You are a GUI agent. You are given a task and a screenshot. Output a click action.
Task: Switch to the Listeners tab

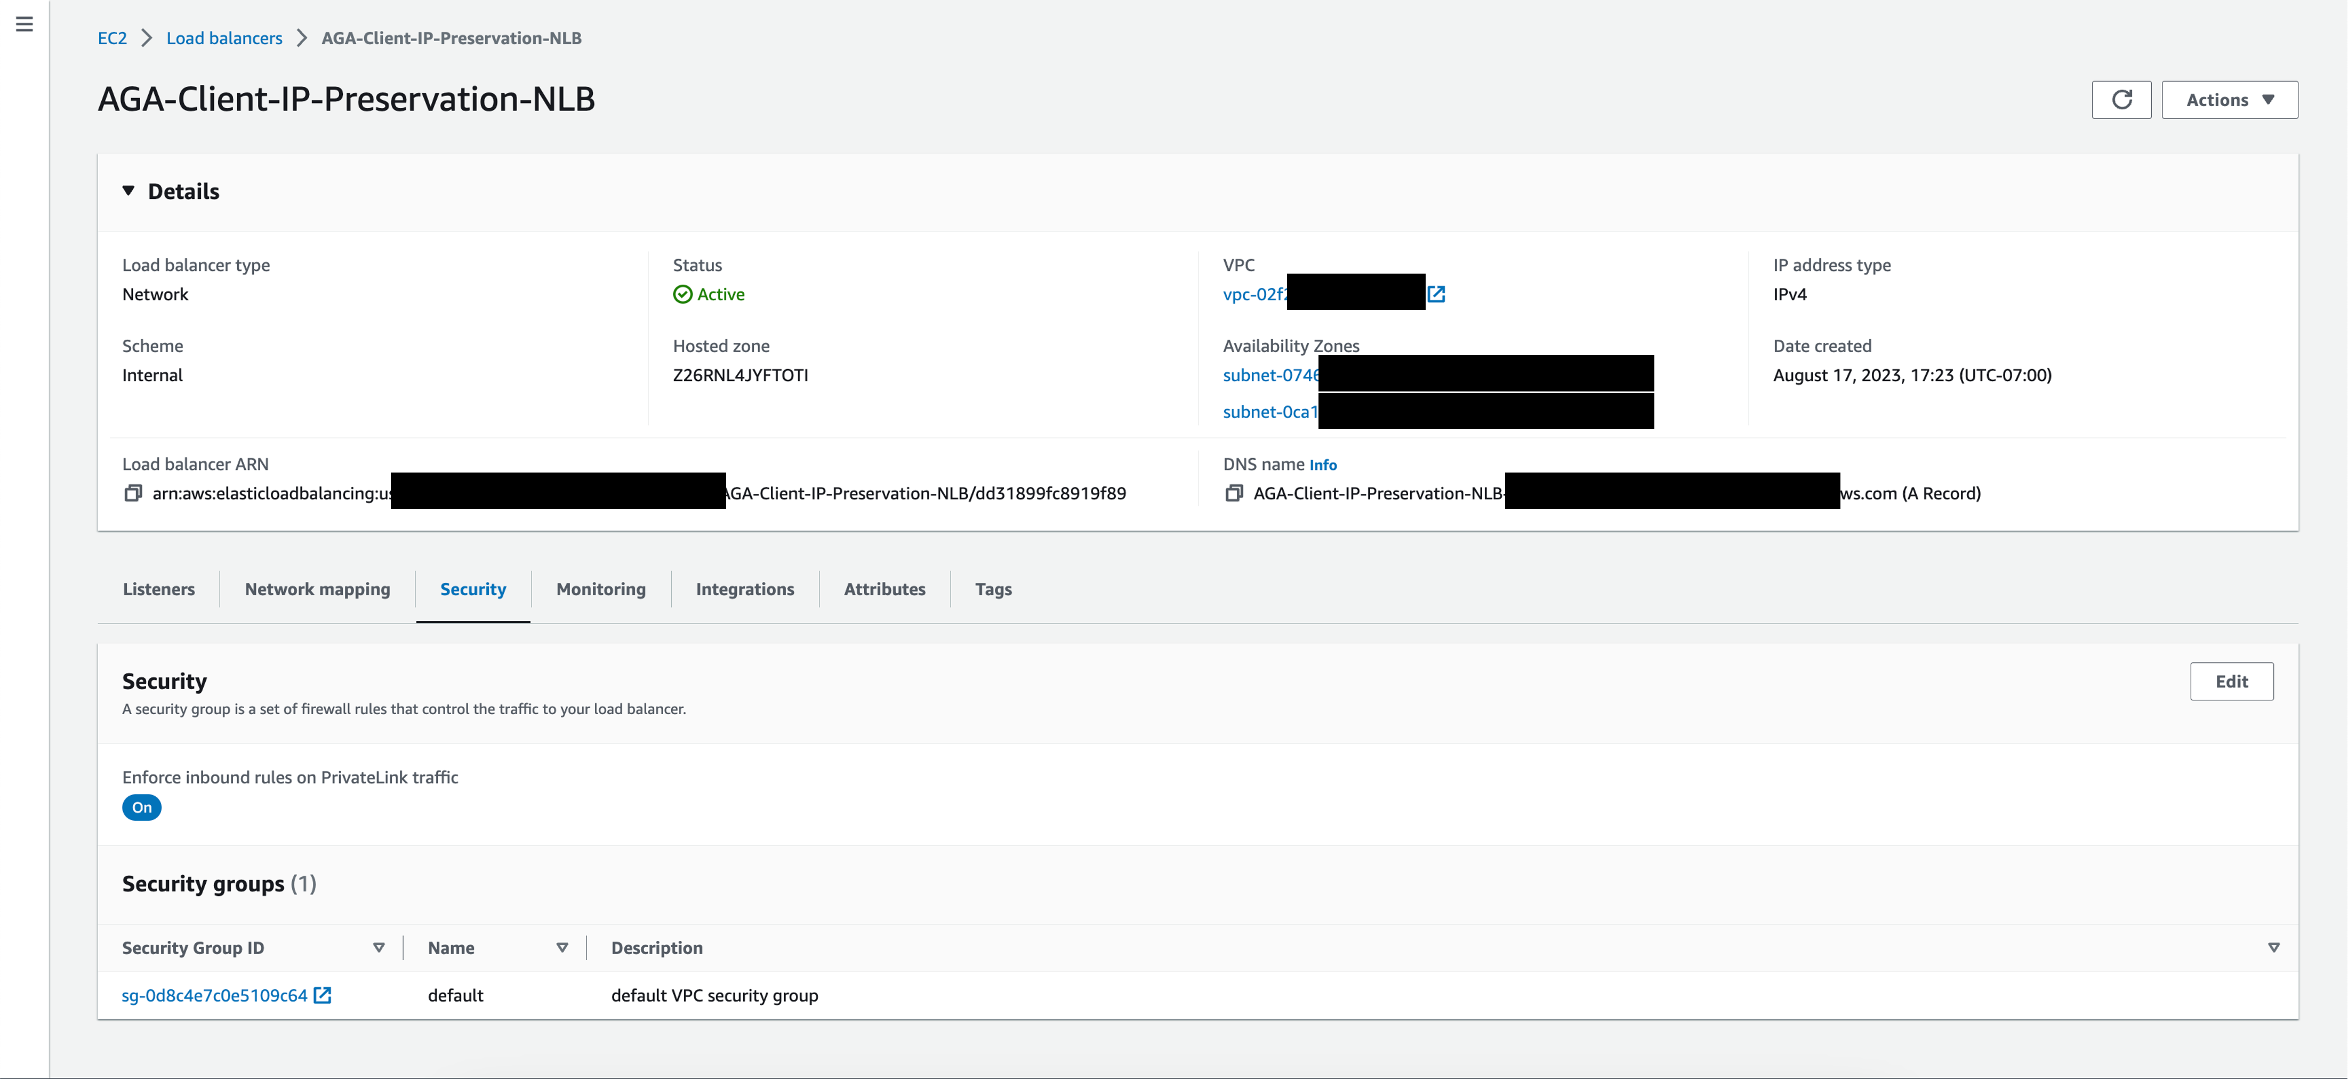[158, 589]
